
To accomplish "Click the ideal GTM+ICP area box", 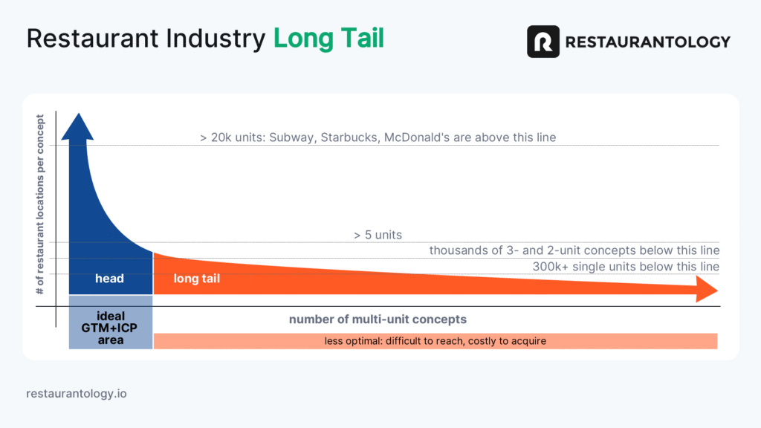I will pyautogui.click(x=111, y=322).
